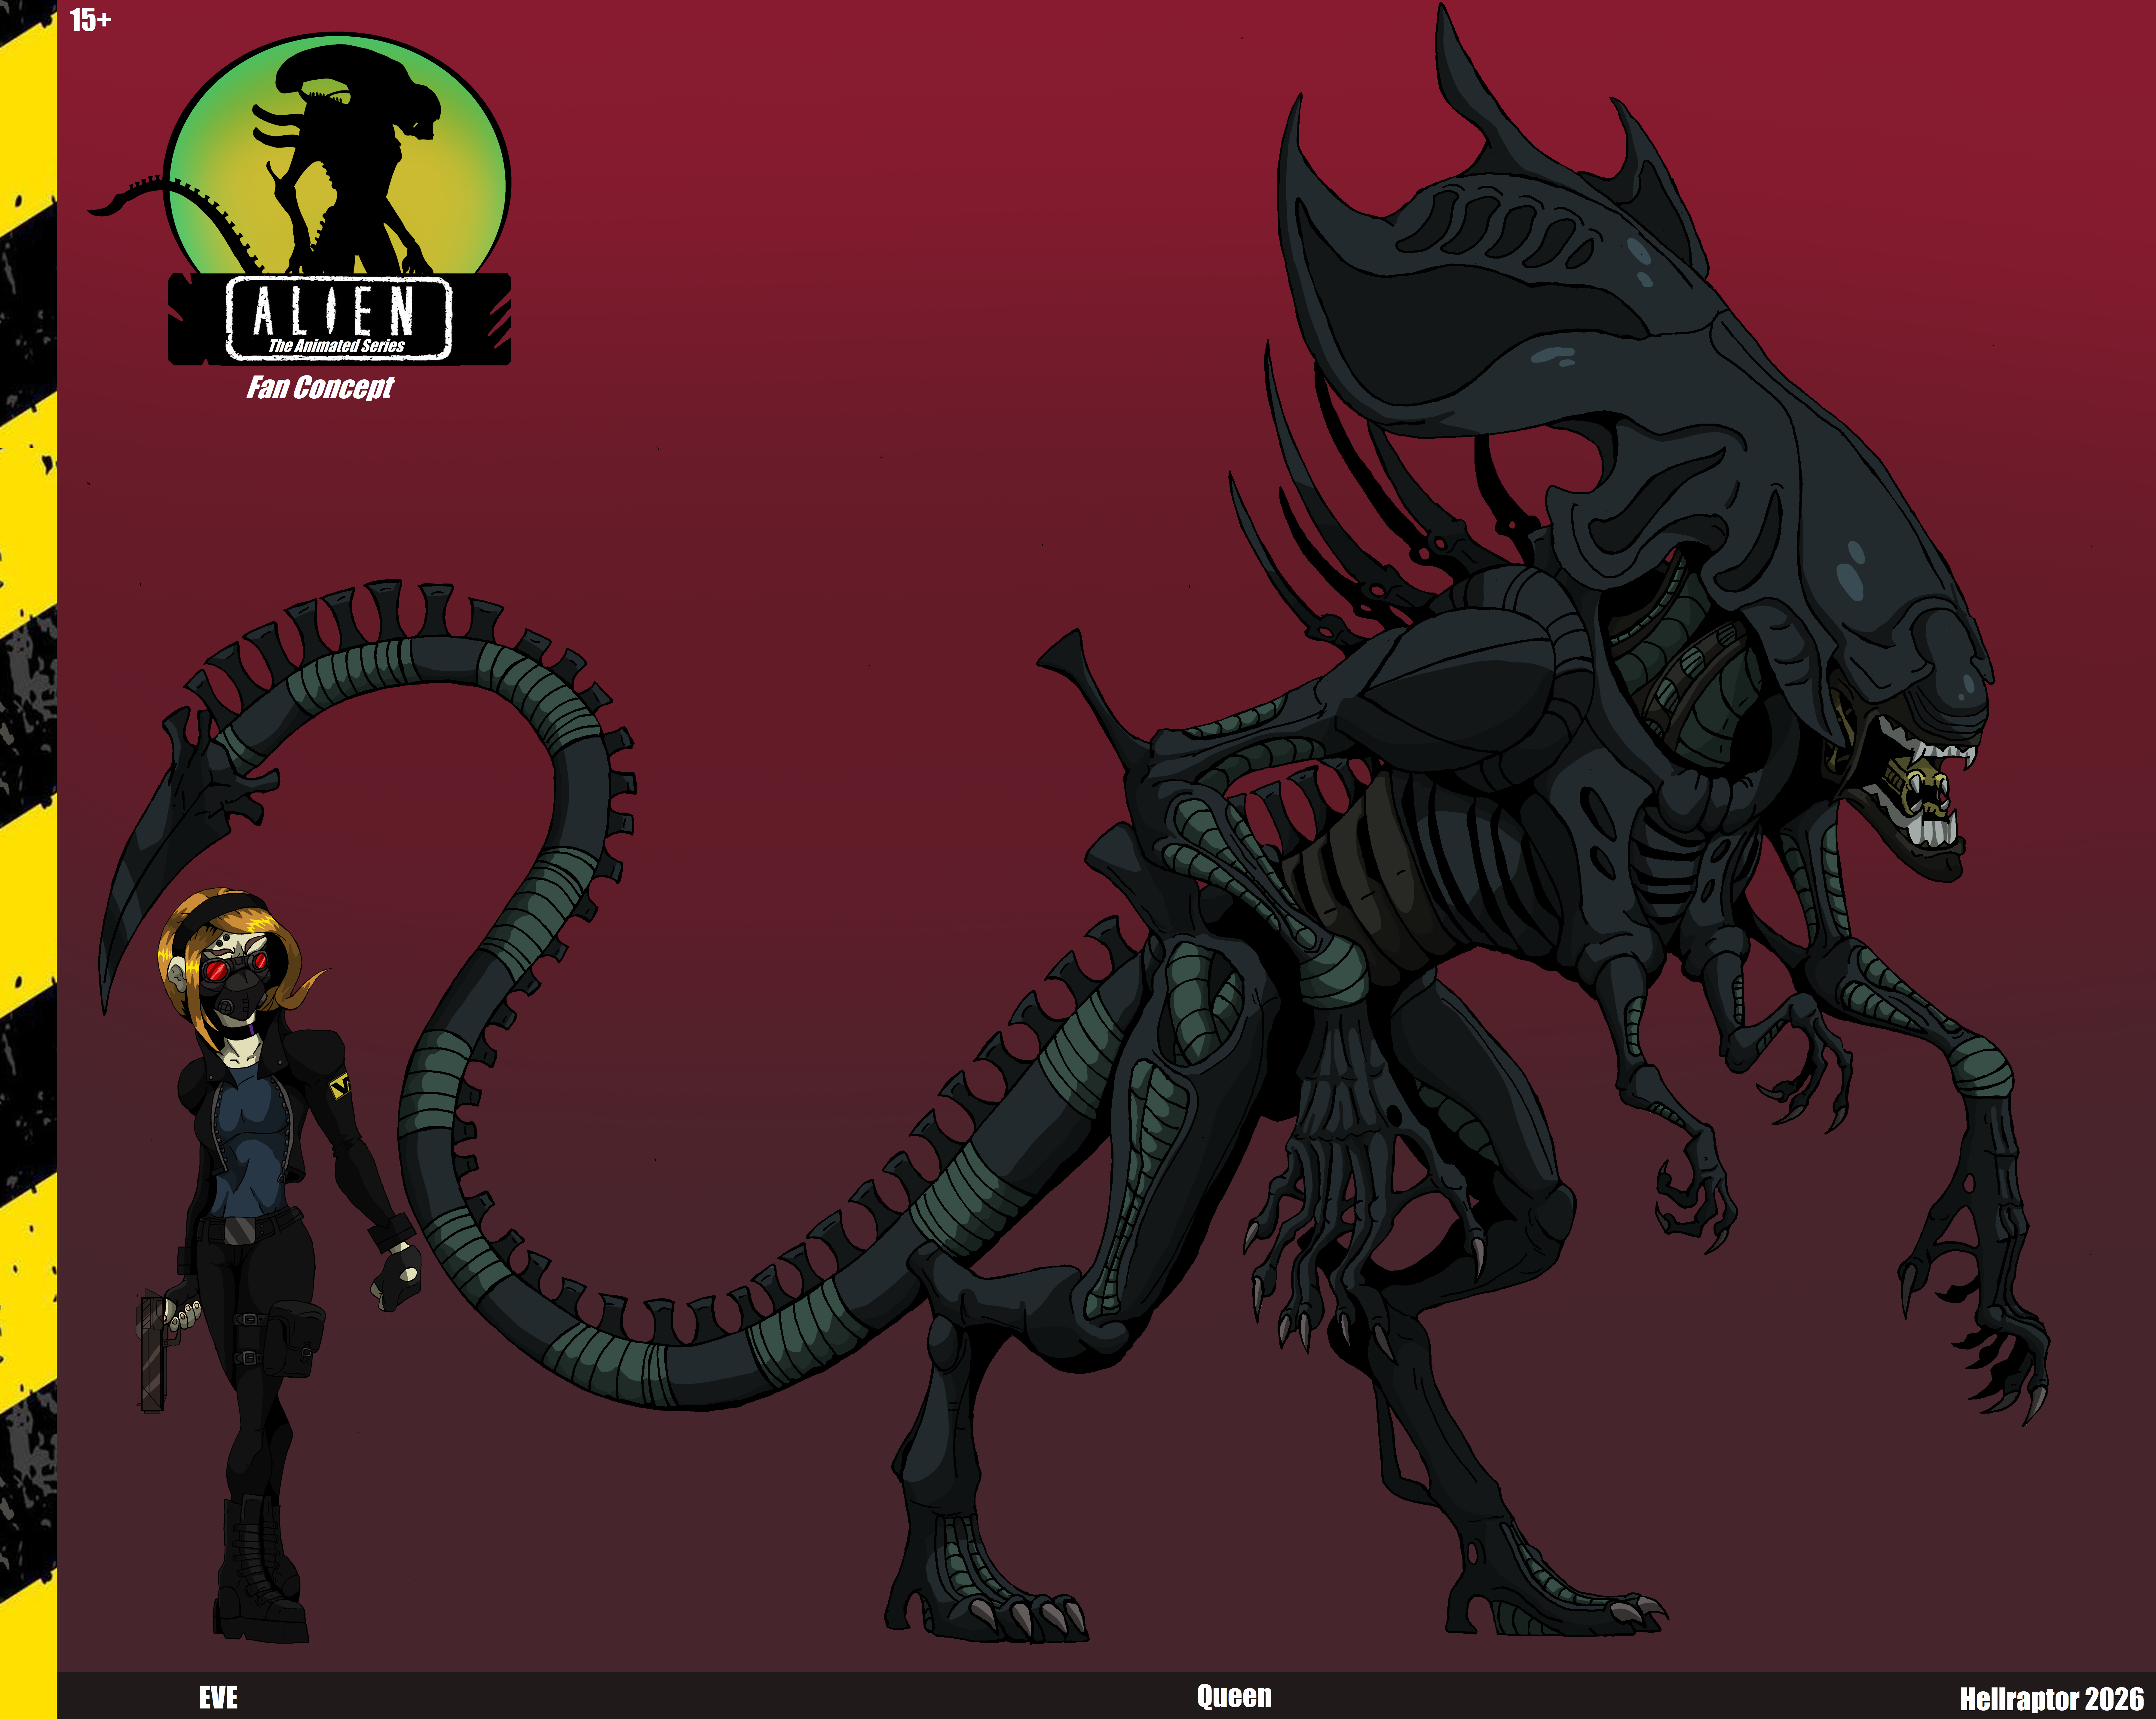Click the Fan Concept caption text
The width and height of the screenshot is (2156, 1719).
click(x=320, y=387)
